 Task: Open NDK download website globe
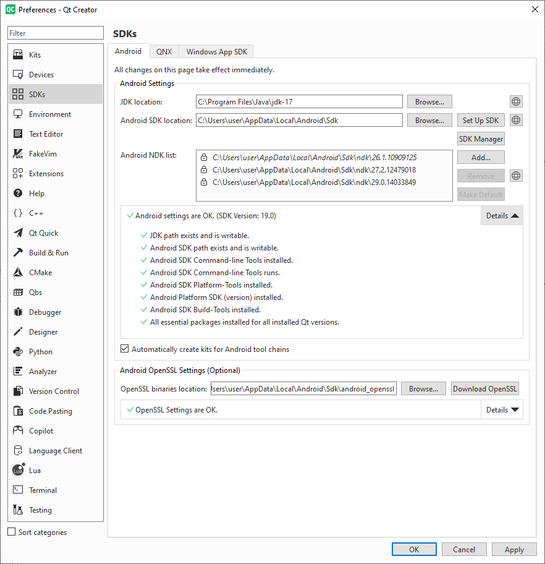click(x=516, y=176)
